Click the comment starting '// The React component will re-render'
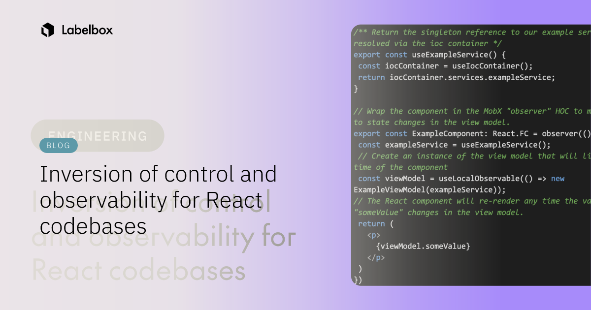 pos(472,201)
